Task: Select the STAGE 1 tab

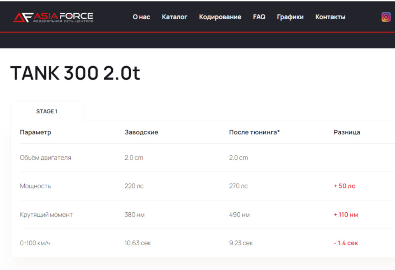Action: click(x=47, y=111)
